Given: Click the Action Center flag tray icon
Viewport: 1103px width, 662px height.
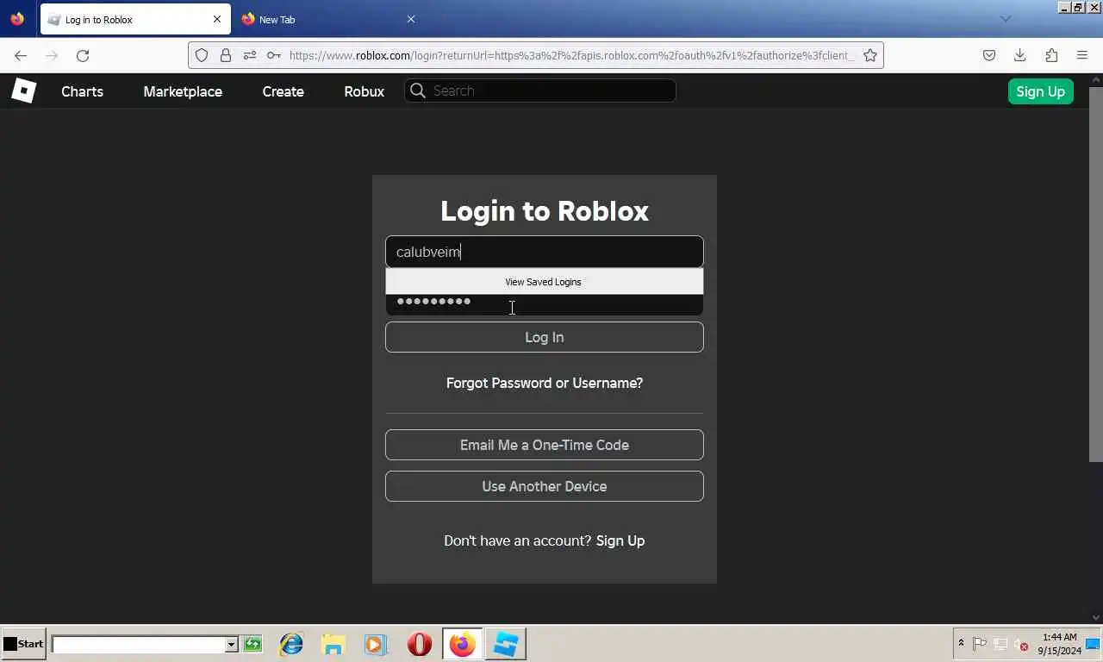Looking at the screenshot, I should [980, 644].
